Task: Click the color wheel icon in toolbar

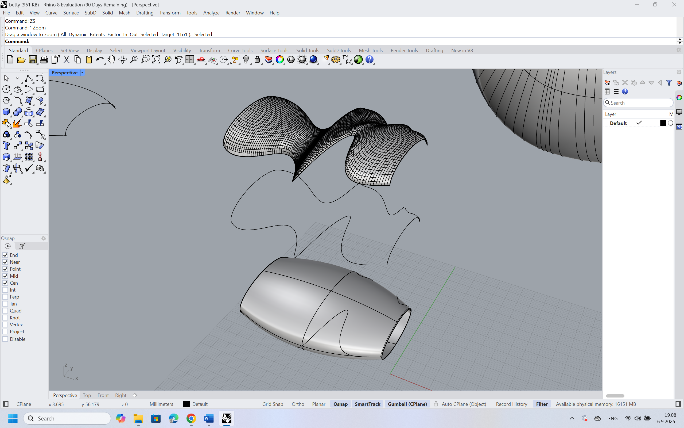Action: pyautogui.click(x=279, y=60)
